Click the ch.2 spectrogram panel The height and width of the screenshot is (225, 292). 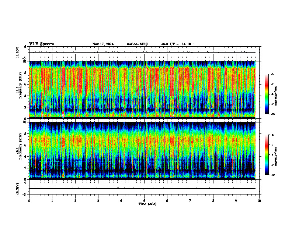pos(142,151)
